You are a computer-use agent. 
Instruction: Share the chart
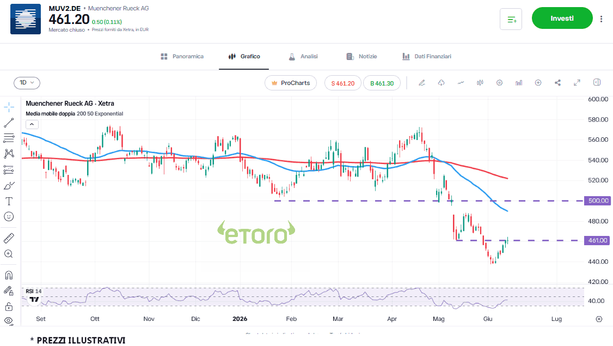point(557,83)
